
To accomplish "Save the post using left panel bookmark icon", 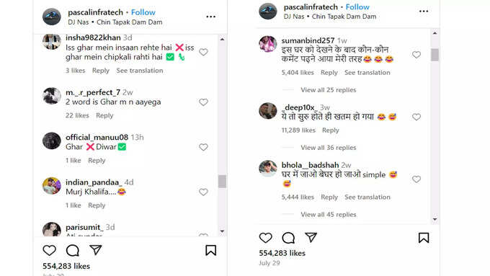I will coord(211,250).
